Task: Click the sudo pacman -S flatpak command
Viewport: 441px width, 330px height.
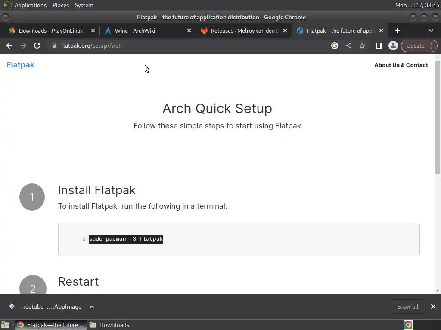Action: click(x=126, y=239)
